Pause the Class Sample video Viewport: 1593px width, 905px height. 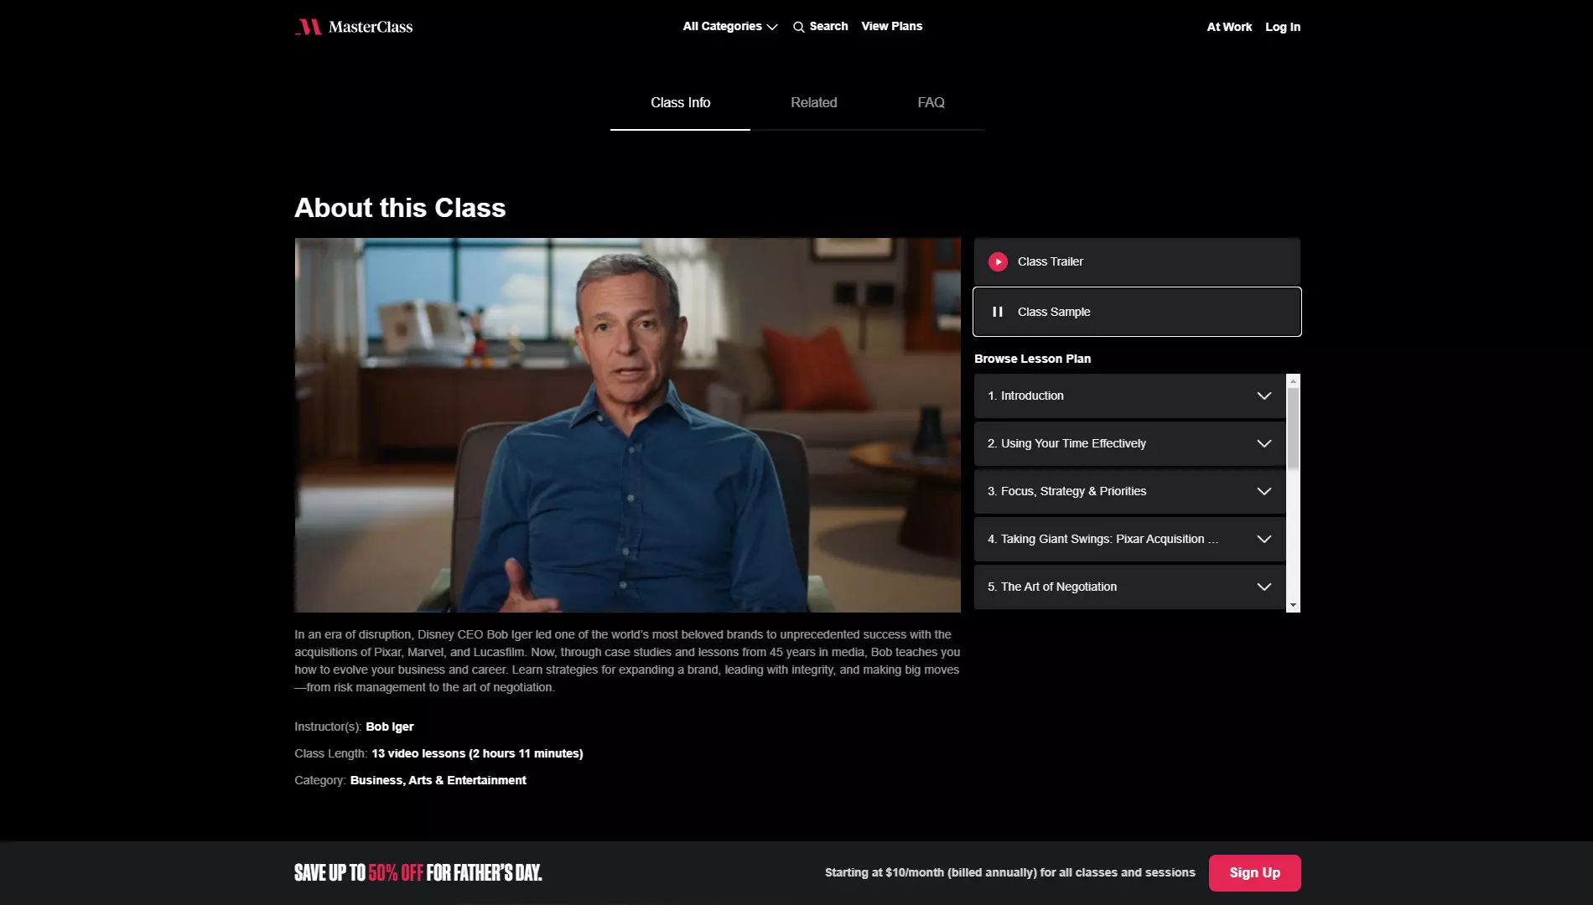pos(998,312)
